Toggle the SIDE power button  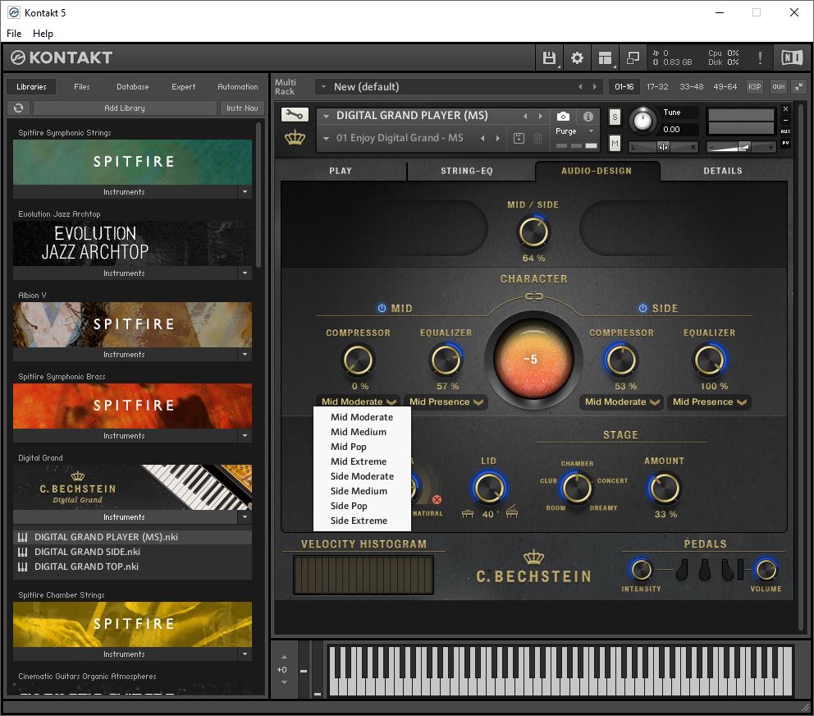click(643, 308)
